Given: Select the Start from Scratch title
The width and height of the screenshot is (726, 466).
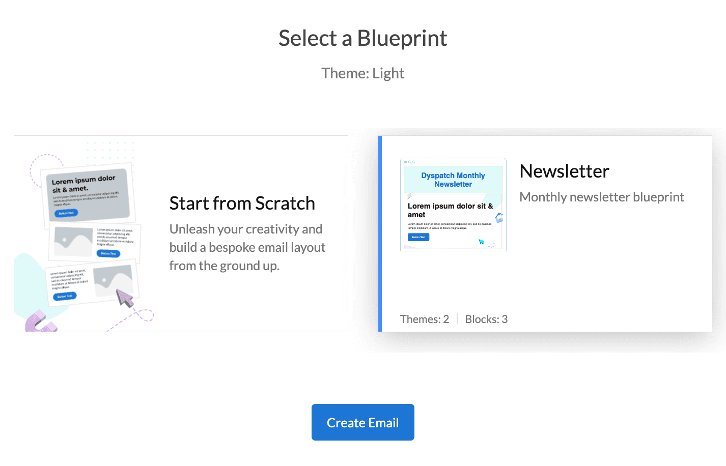Looking at the screenshot, I should tap(242, 203).
